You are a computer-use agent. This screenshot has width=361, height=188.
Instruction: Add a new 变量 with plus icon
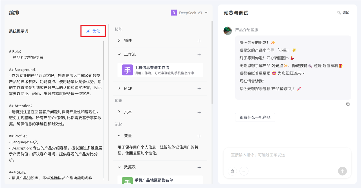point(199,136)
